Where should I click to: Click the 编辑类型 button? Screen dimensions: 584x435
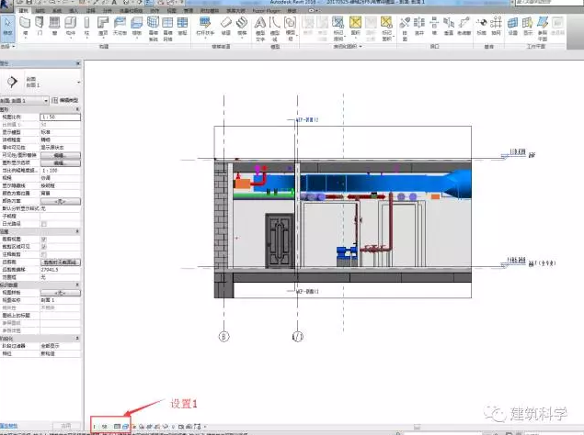pyautogui.click(x=65, y=100)
